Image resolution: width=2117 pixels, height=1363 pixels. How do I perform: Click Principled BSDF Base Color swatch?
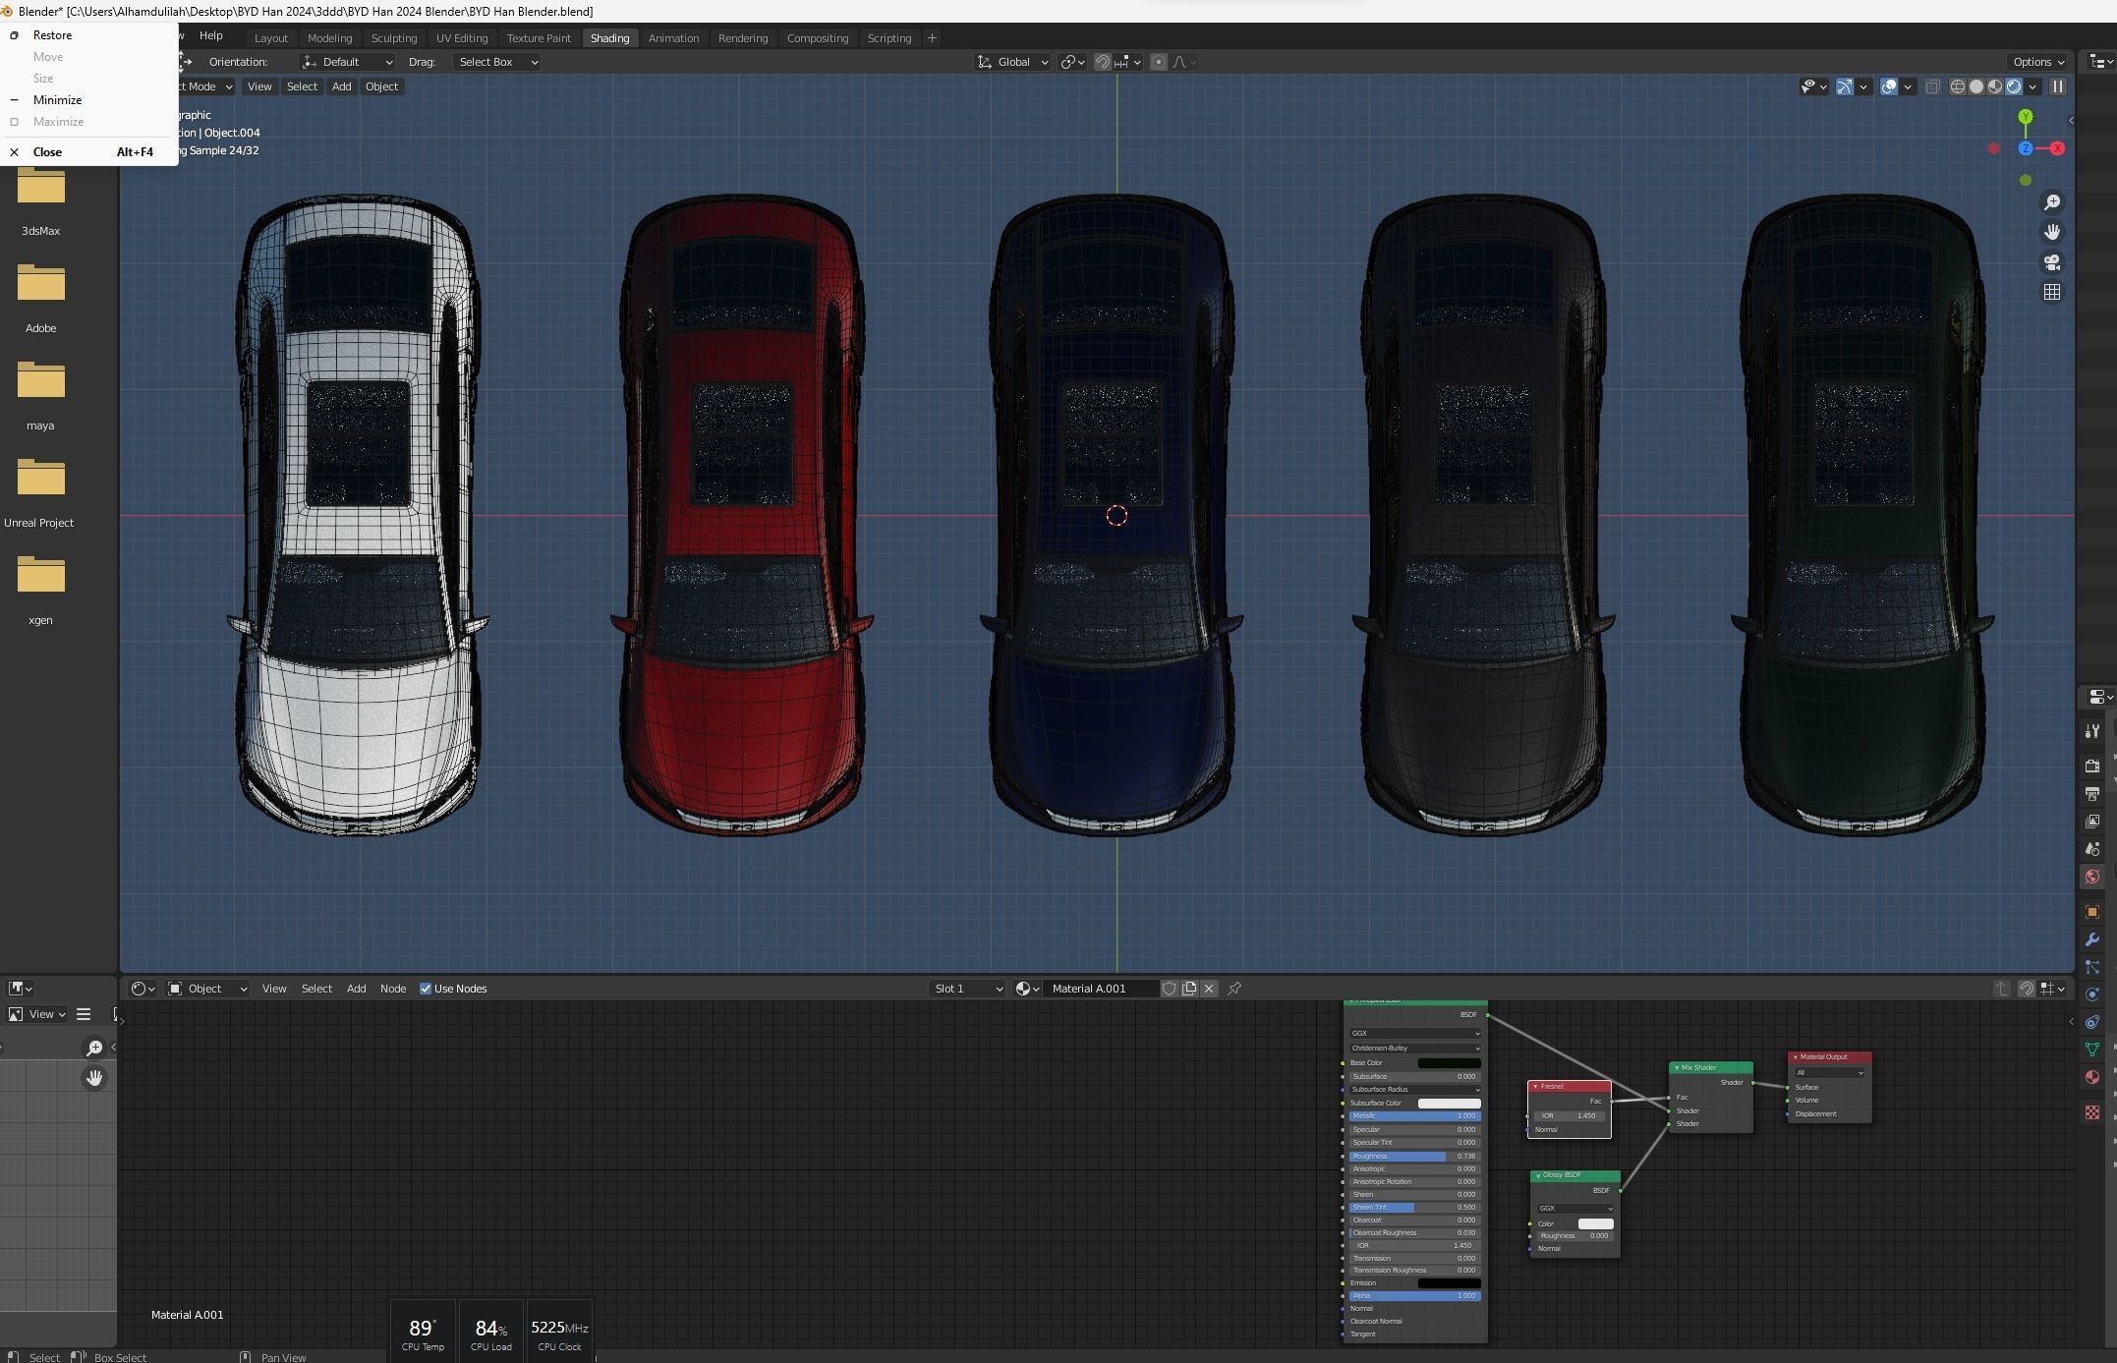click(1449, 1063)
